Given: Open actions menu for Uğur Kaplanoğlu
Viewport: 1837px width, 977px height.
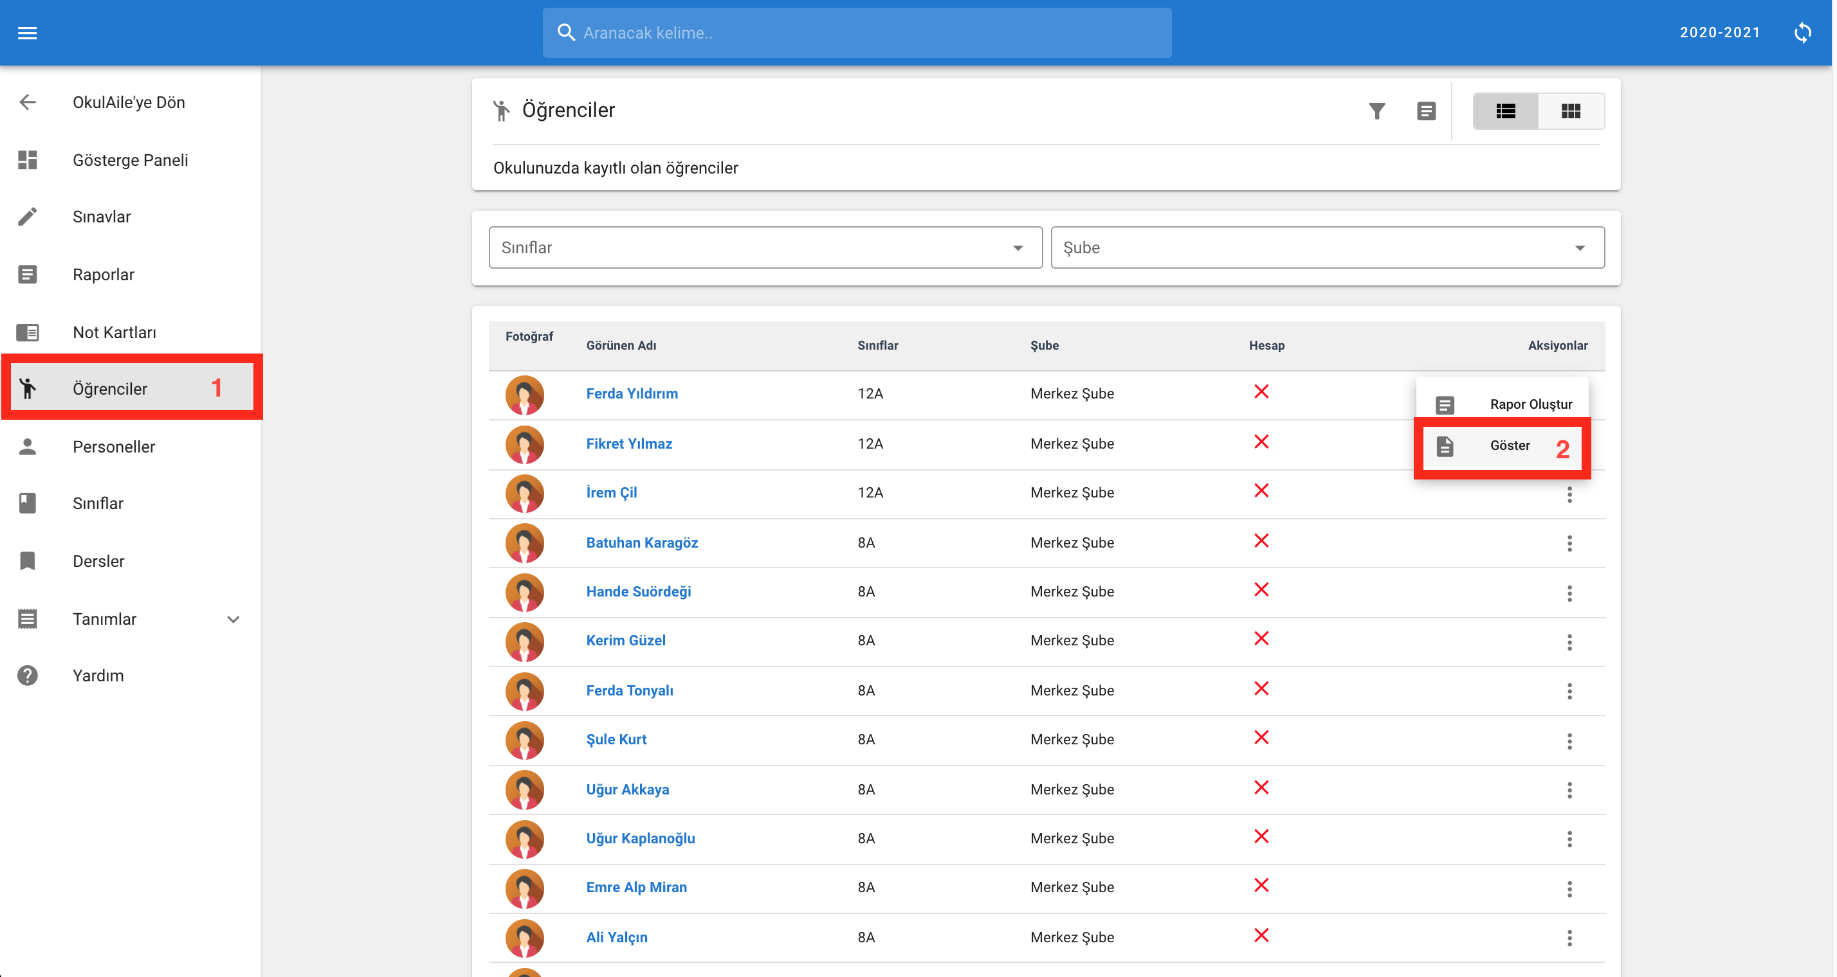Looking at the screenshot, I should (1569, 839).
